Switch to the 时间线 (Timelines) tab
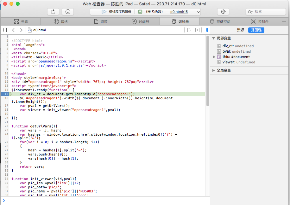Screen dimensions: 290x205 click(140, 22)
